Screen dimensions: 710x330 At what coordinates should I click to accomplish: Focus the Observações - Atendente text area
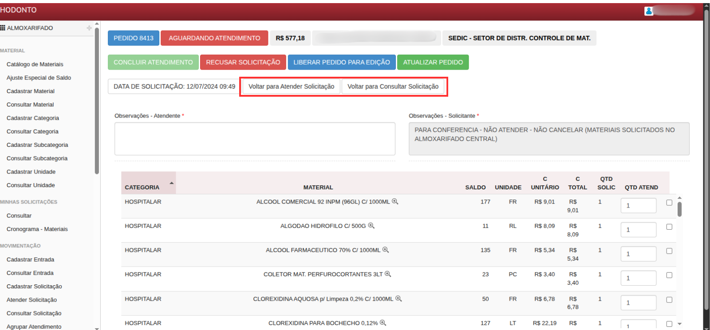(x=255, y=139)
